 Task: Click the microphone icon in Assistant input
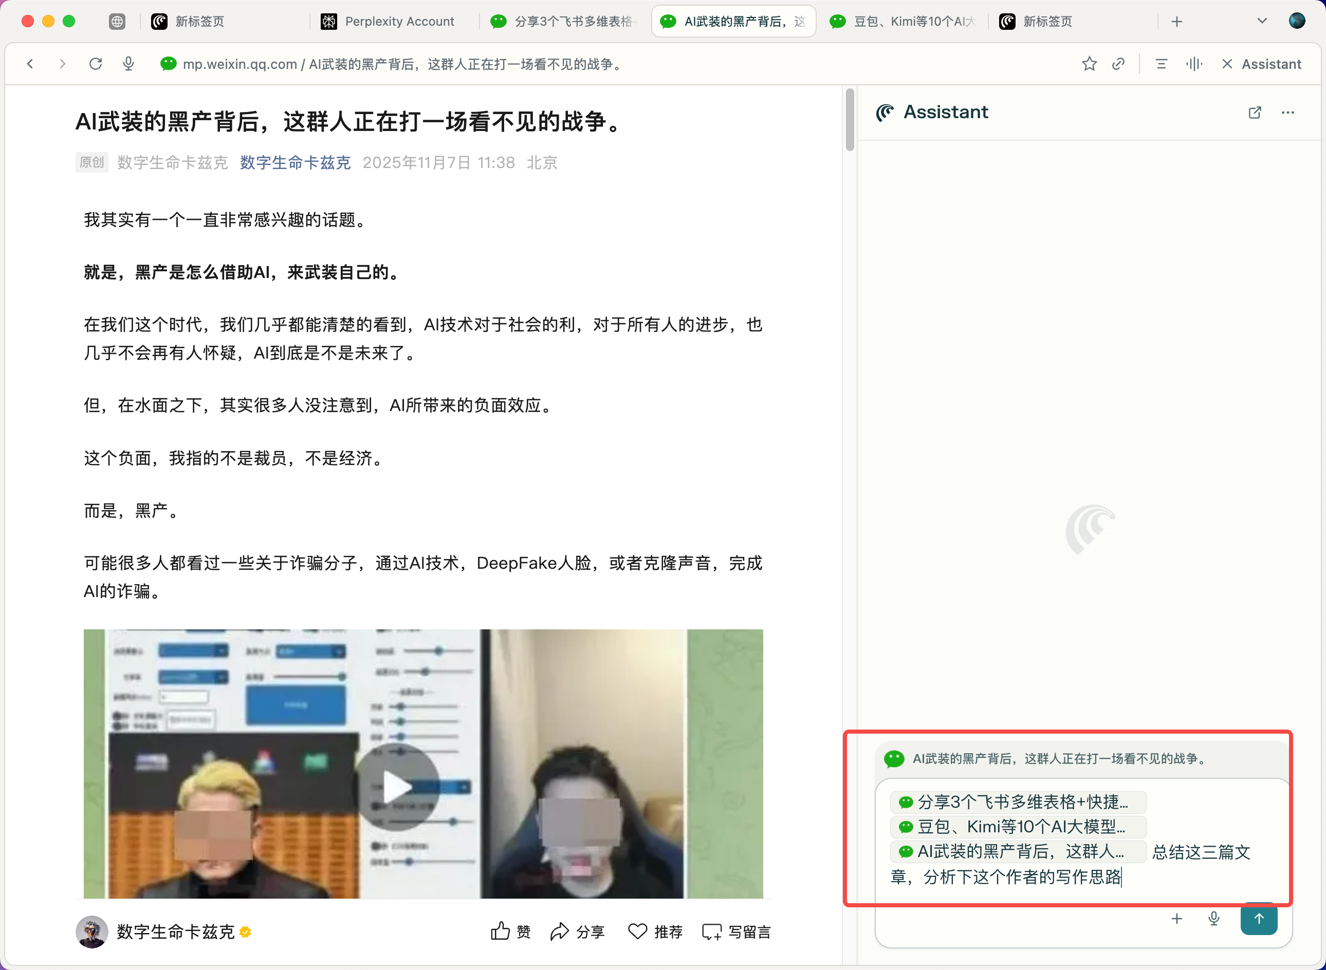[1213, 919]
